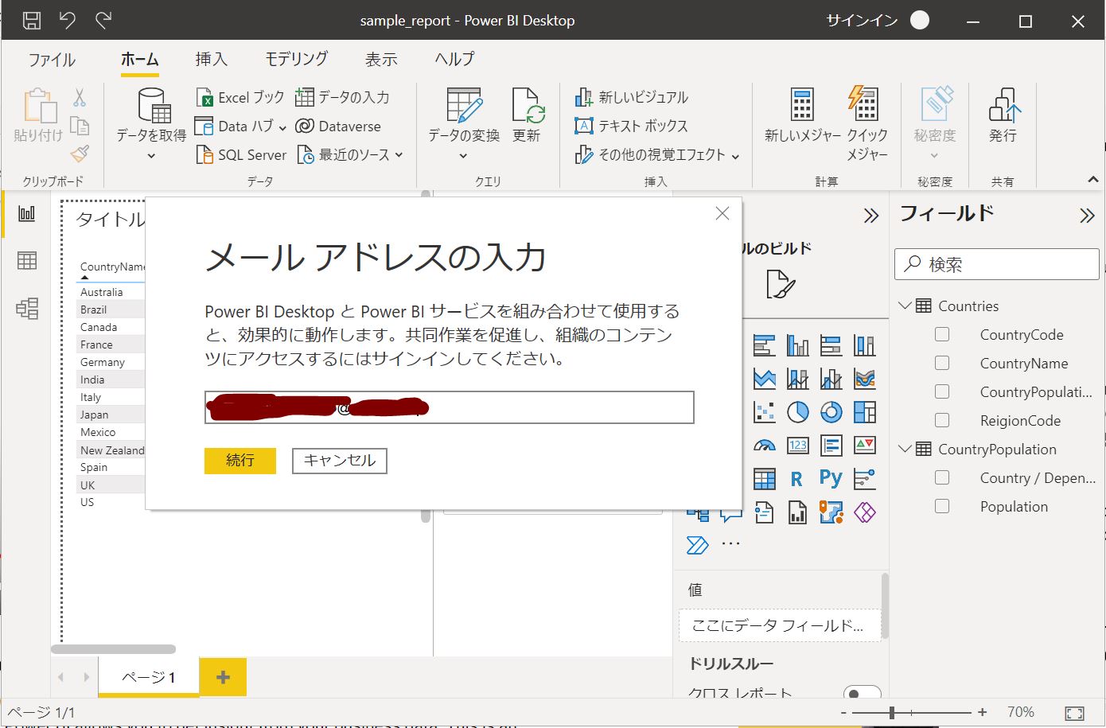Select the Power Apps visual
The height and width of the screenshot is (728, 1106).
click(x=865, y=512)
